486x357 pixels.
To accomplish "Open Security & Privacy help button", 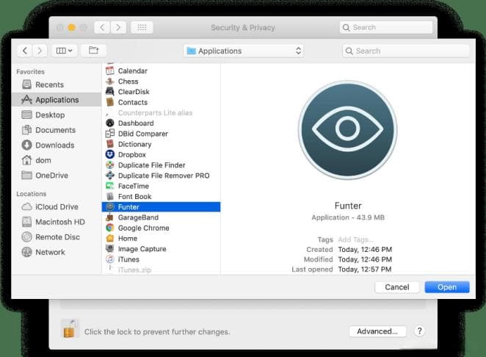I will click(x=419, y=331).
